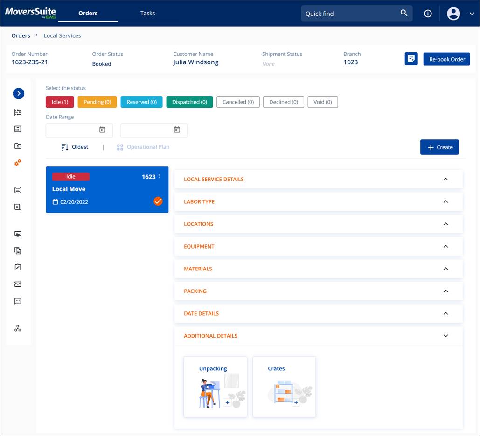Expand the LOCATIONS section
Viewport: 480px width, 436px height.
[445, 224]
